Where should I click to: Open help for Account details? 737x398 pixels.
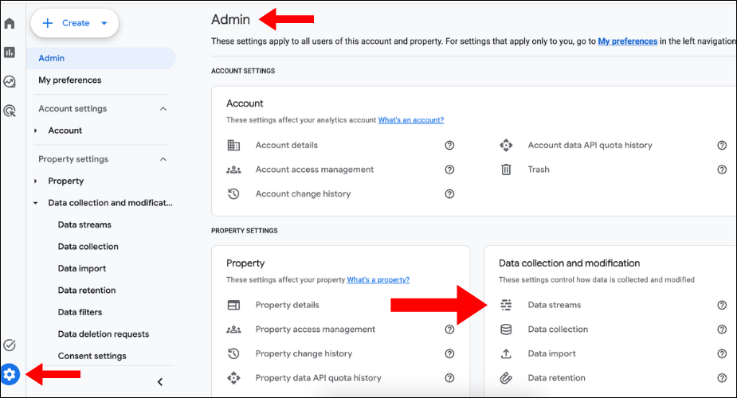(x=449, y=146)
